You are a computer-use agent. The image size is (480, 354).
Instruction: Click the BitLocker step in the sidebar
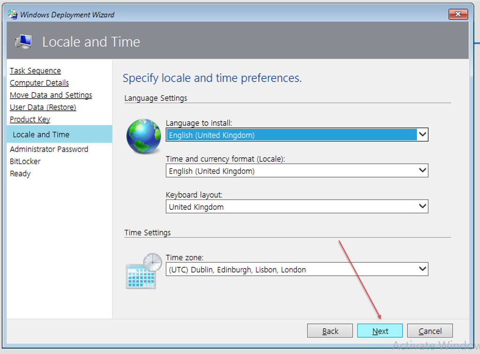click(25, 162)
